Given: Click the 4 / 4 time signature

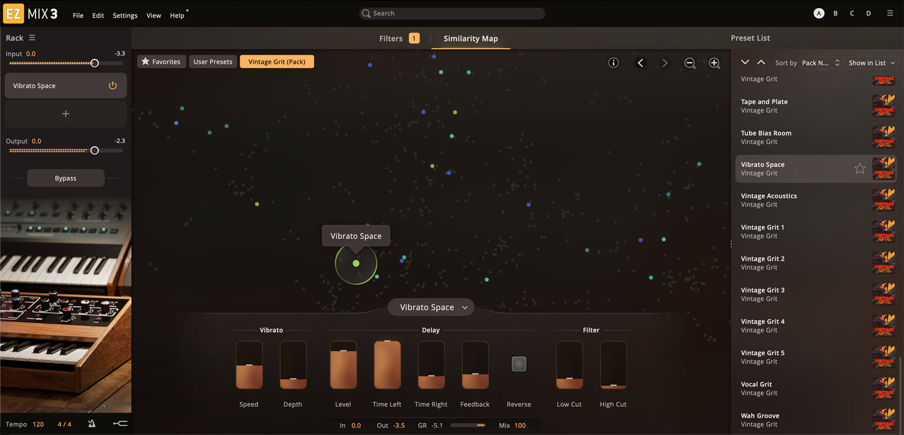Looking at the screenshot, I should [x=64, y=424].
